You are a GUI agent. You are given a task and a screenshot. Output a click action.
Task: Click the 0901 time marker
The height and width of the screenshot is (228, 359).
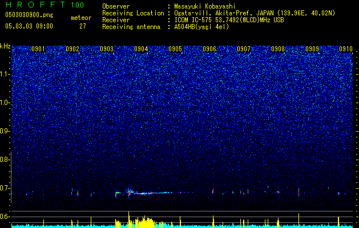pyautogui.click(x=38, y=49)
